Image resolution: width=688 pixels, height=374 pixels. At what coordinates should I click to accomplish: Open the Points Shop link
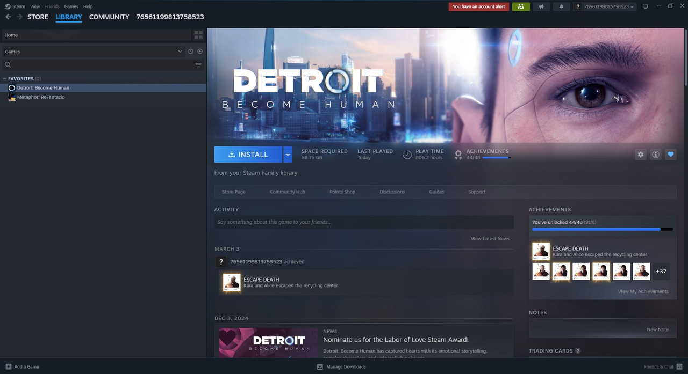point(342,192)
